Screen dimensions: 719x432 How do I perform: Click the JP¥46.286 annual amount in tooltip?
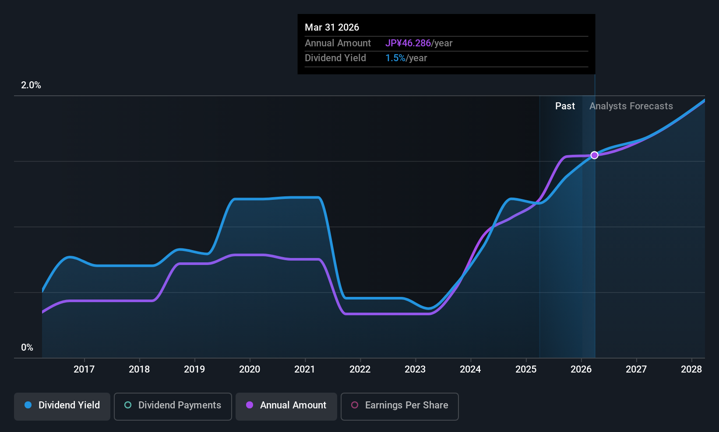tap(408, 43)
